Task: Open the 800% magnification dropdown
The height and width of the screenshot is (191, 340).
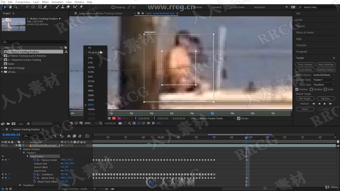Action: 91,123
